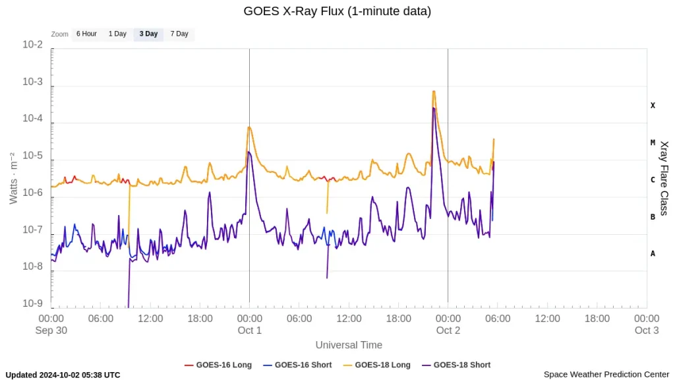The width and height of the screenshot is (675, 380).
Task: Click the large X-class flare peak near Oct 2
Action: 434,91
